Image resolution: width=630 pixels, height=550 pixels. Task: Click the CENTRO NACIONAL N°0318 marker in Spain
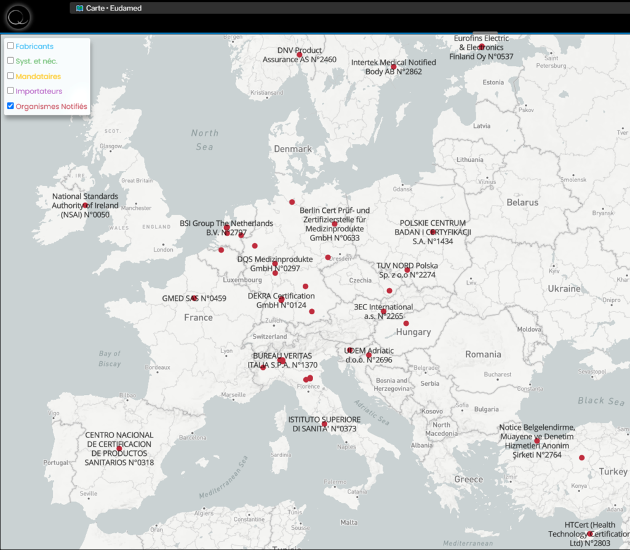pos(119,448)
